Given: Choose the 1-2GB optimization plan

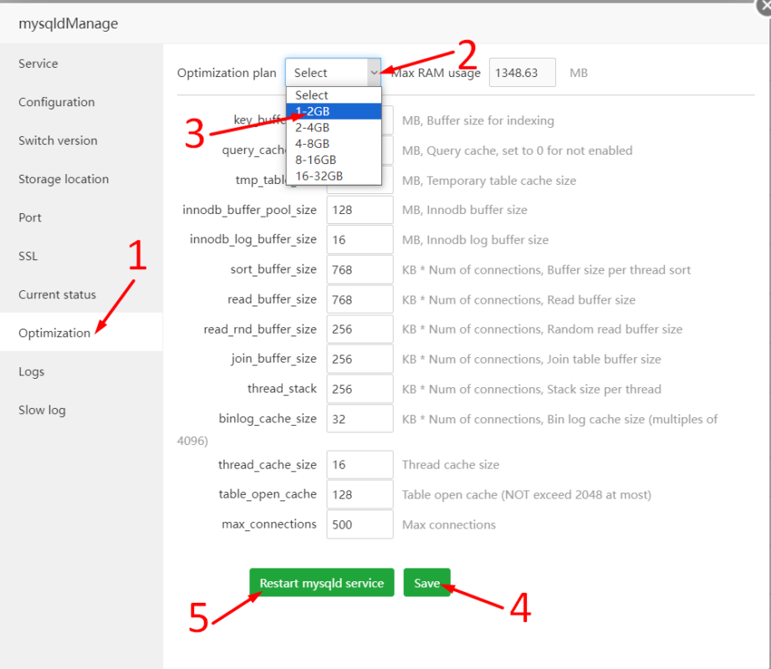Looking at the screenshot, I should pos(333,111).
